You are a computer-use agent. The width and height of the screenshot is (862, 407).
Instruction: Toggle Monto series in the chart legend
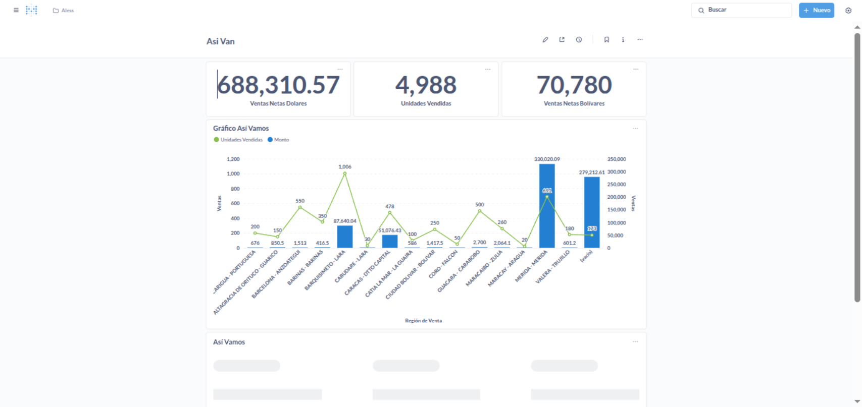(279, 140)
